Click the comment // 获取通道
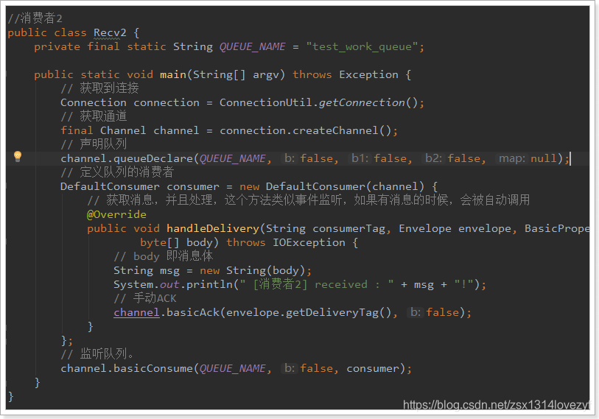Viewport: 599px width, 419px height. (x=94, y=116)
